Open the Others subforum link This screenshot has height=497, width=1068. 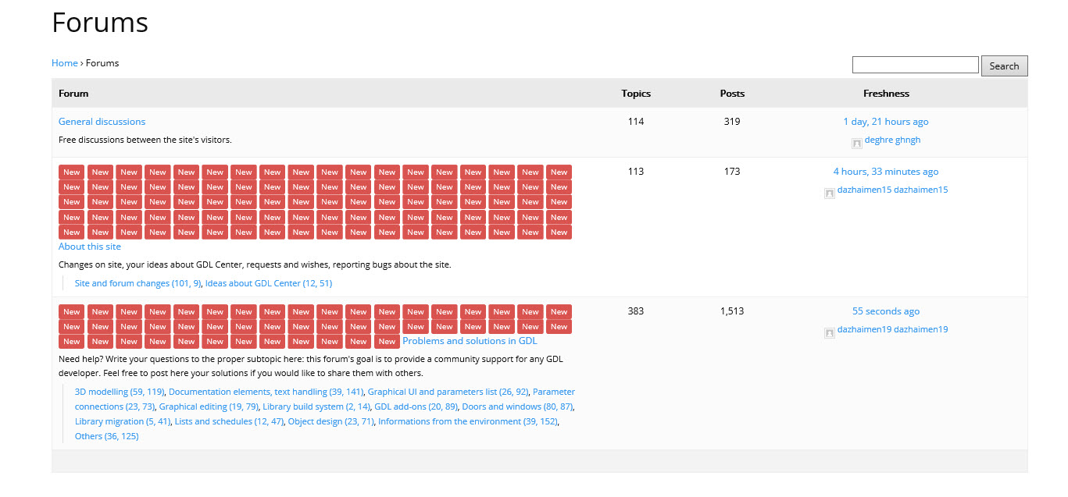(106, 436)
